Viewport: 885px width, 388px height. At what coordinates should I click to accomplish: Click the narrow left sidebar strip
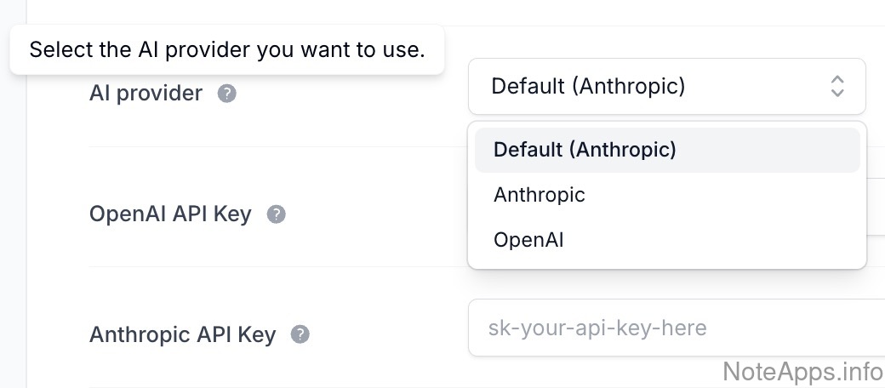pos(13,213)
